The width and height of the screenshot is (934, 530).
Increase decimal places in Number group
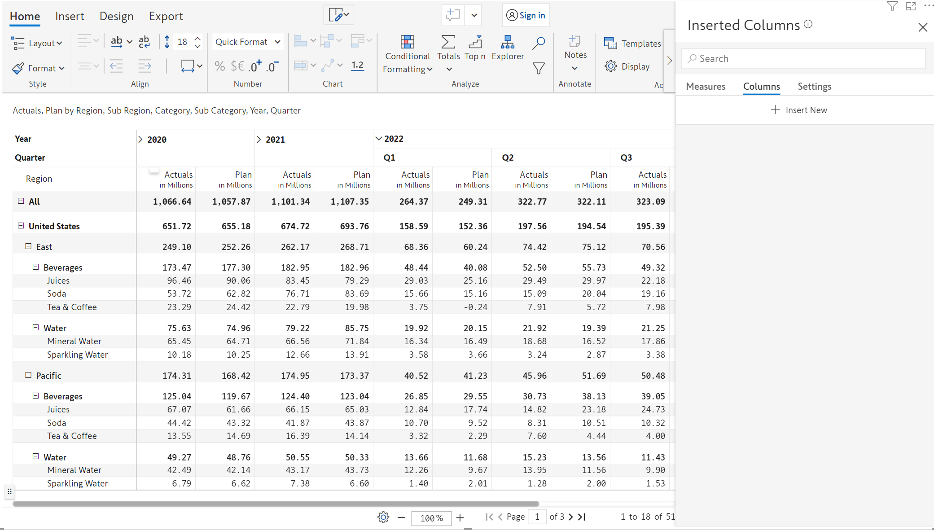(x=255, y=66)
